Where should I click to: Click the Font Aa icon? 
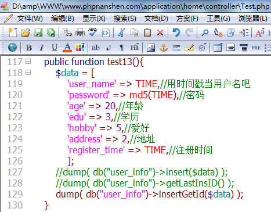pos(259,33)
